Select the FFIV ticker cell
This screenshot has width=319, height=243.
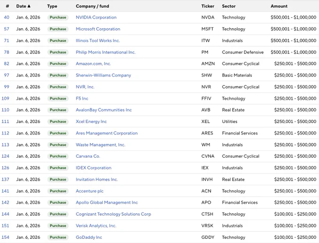coord(206,99)
